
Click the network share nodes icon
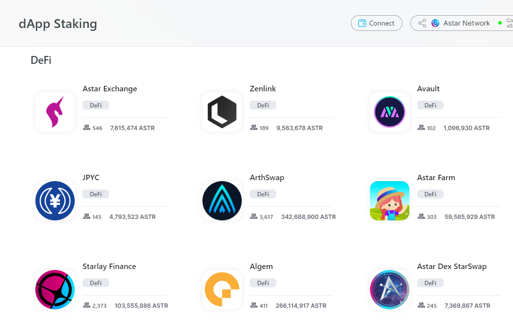(422, 23)
